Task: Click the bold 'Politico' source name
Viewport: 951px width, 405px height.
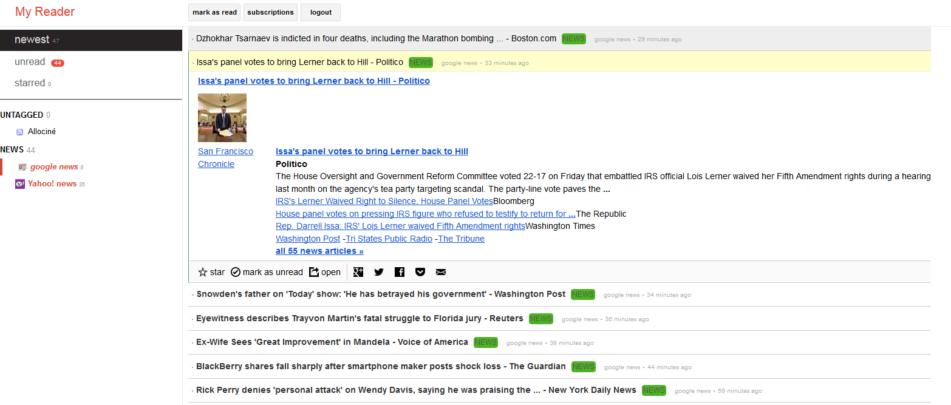Action: [x=291, y=164]
